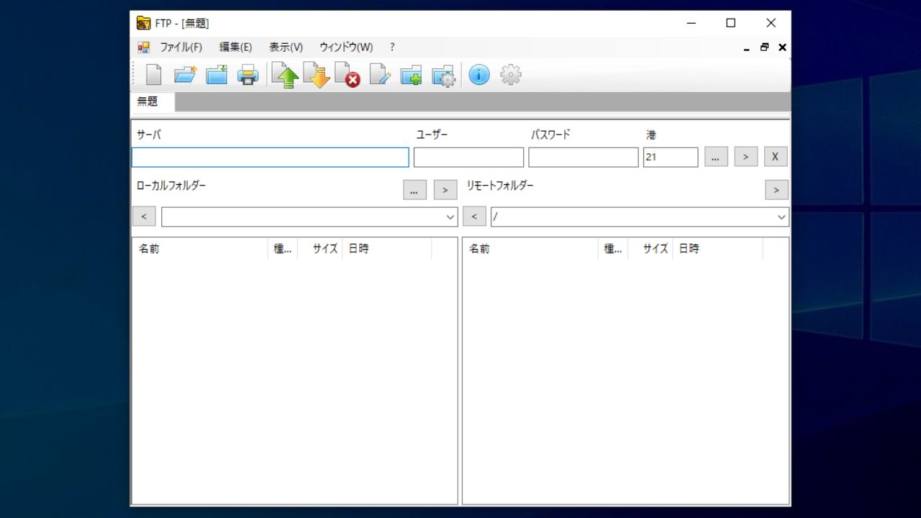921x518 pixels.
Task: Click the Open folder toolbar icon
Action: [185, 75]
